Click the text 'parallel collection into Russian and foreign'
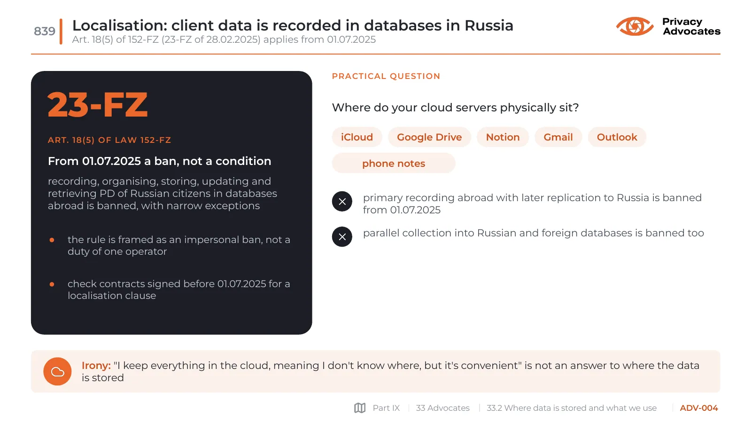Viewport: 752px width, 423px height. point(534,233)
